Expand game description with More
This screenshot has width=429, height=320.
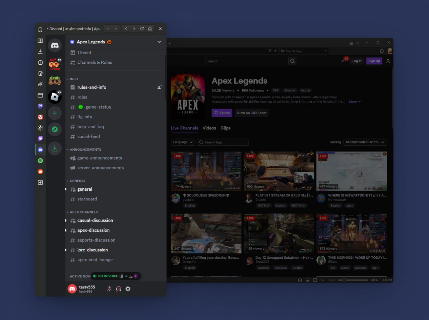355,102
